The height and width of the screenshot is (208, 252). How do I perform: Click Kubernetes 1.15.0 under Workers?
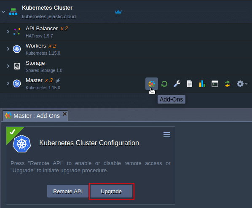[x=43, y=53]
